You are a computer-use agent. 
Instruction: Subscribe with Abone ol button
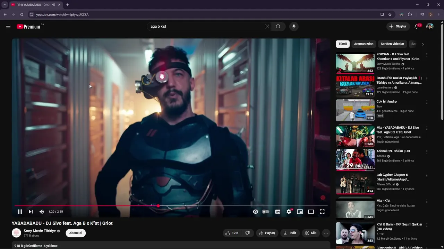(76, 233)
